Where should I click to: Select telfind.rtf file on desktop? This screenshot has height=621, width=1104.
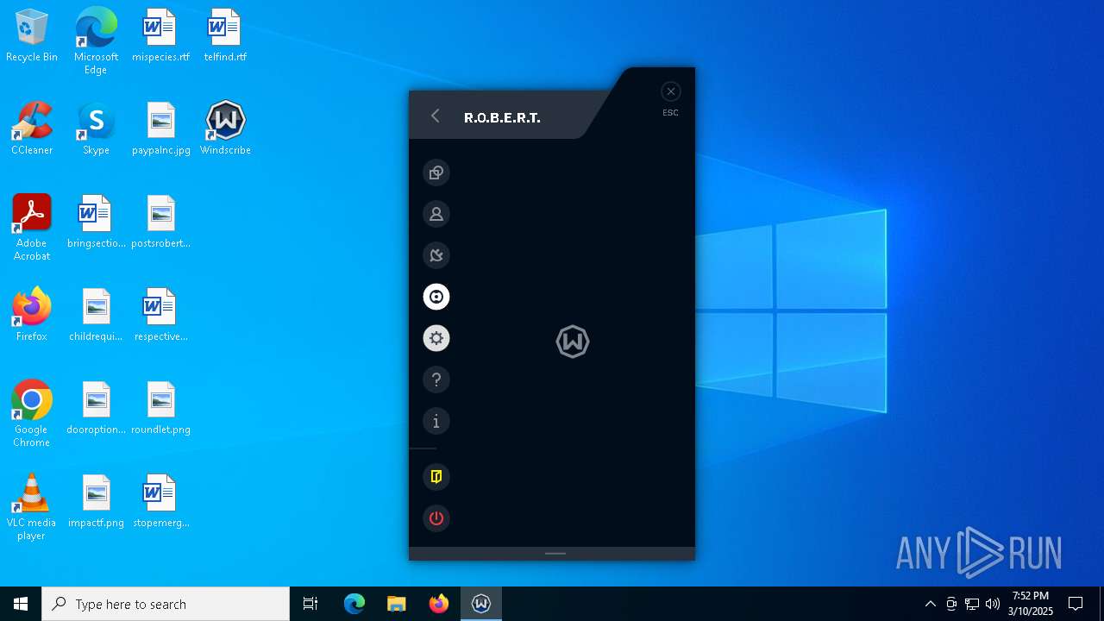(x=225, y=36)
